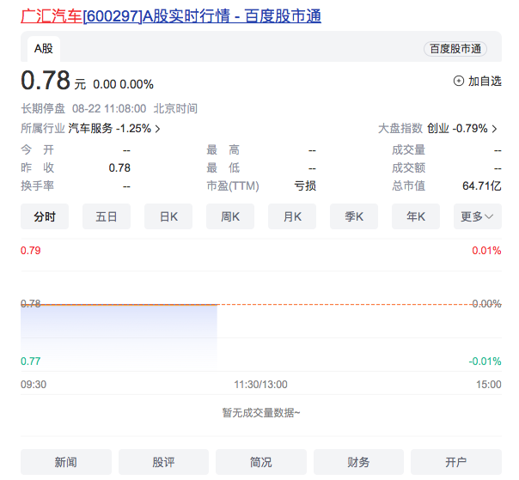Switch to the 分时 chart tab
The height and width of the screenshot is (480, 519).
tap(45, 216)
